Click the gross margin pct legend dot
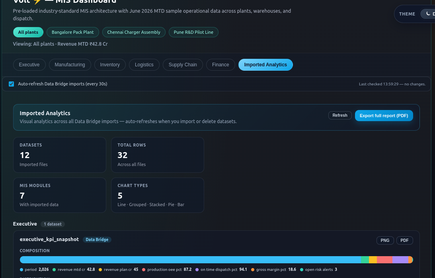Screen dimensions: 435x278 (x=253, y=270)
